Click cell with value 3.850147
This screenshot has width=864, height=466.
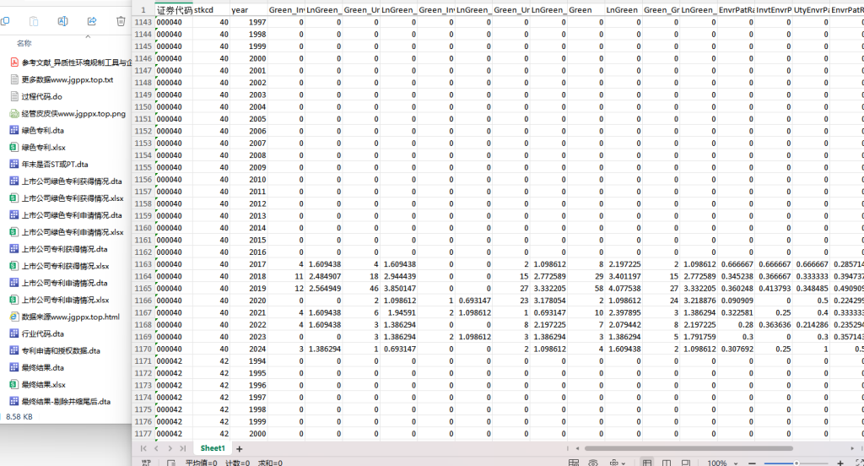398,289
